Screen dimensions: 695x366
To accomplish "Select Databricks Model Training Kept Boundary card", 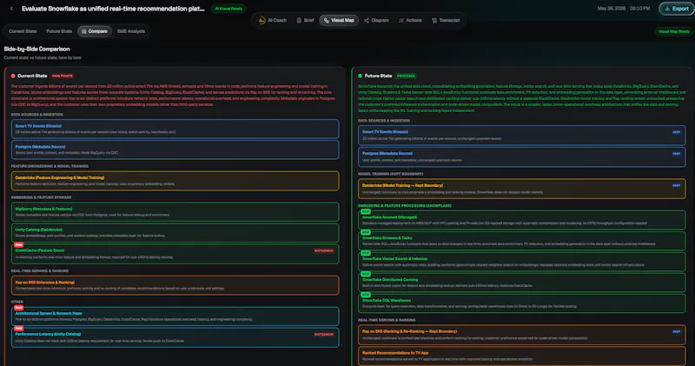I will point(522,189).
